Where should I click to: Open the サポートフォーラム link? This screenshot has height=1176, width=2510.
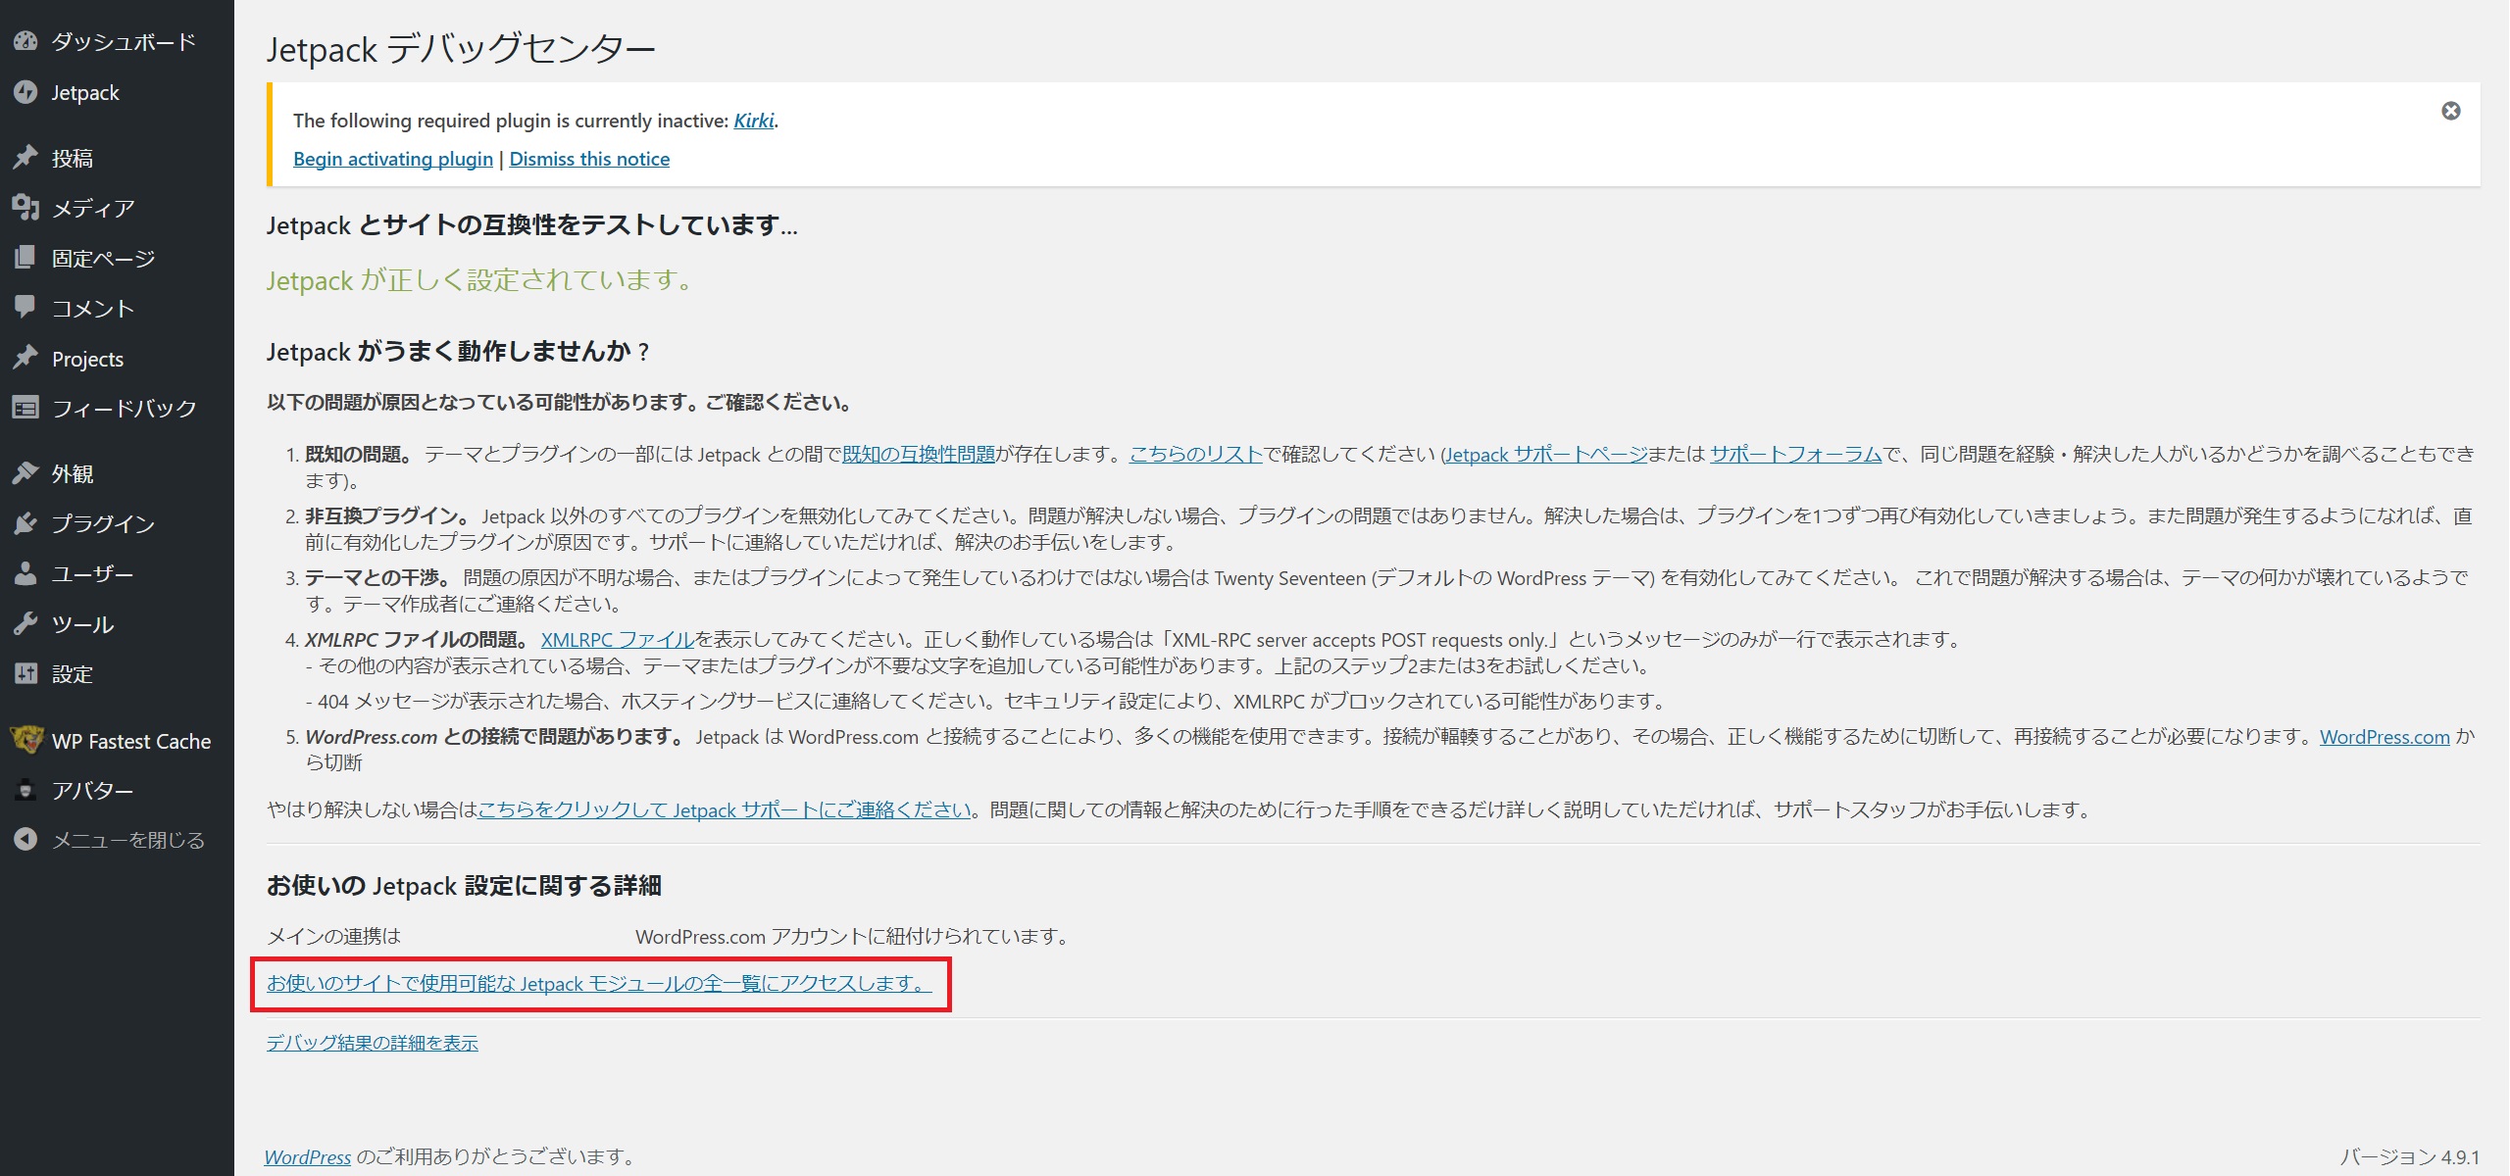click(x=1796, y=455)
